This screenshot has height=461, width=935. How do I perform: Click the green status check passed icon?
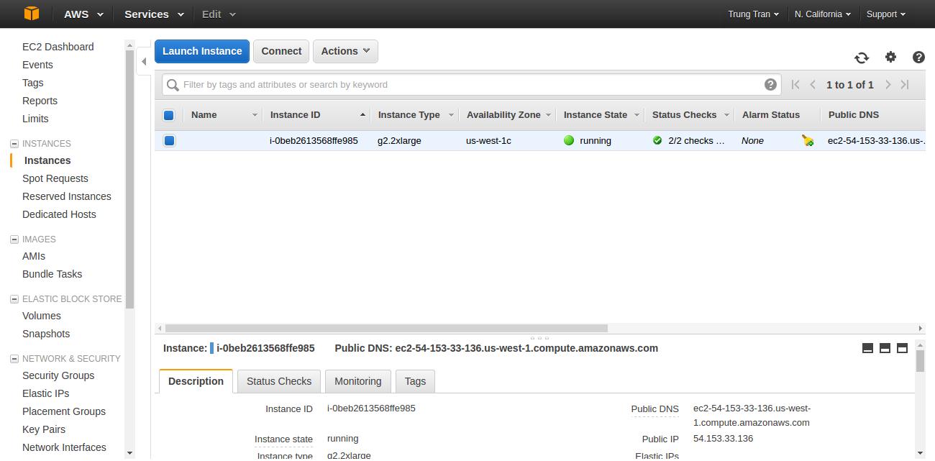(657, 140)
